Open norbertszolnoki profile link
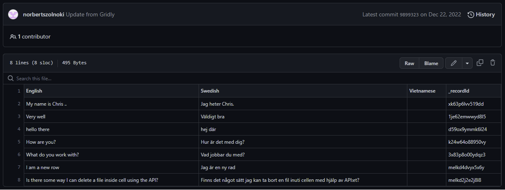This screenshot has height=190, width=505. click(43, 14)
